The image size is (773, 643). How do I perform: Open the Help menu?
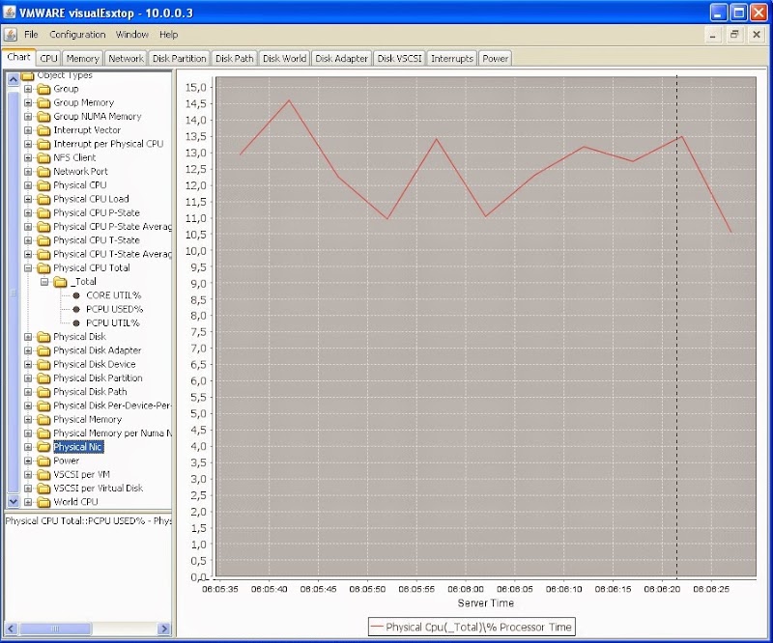pyautogui.click(x=168, y=35)
